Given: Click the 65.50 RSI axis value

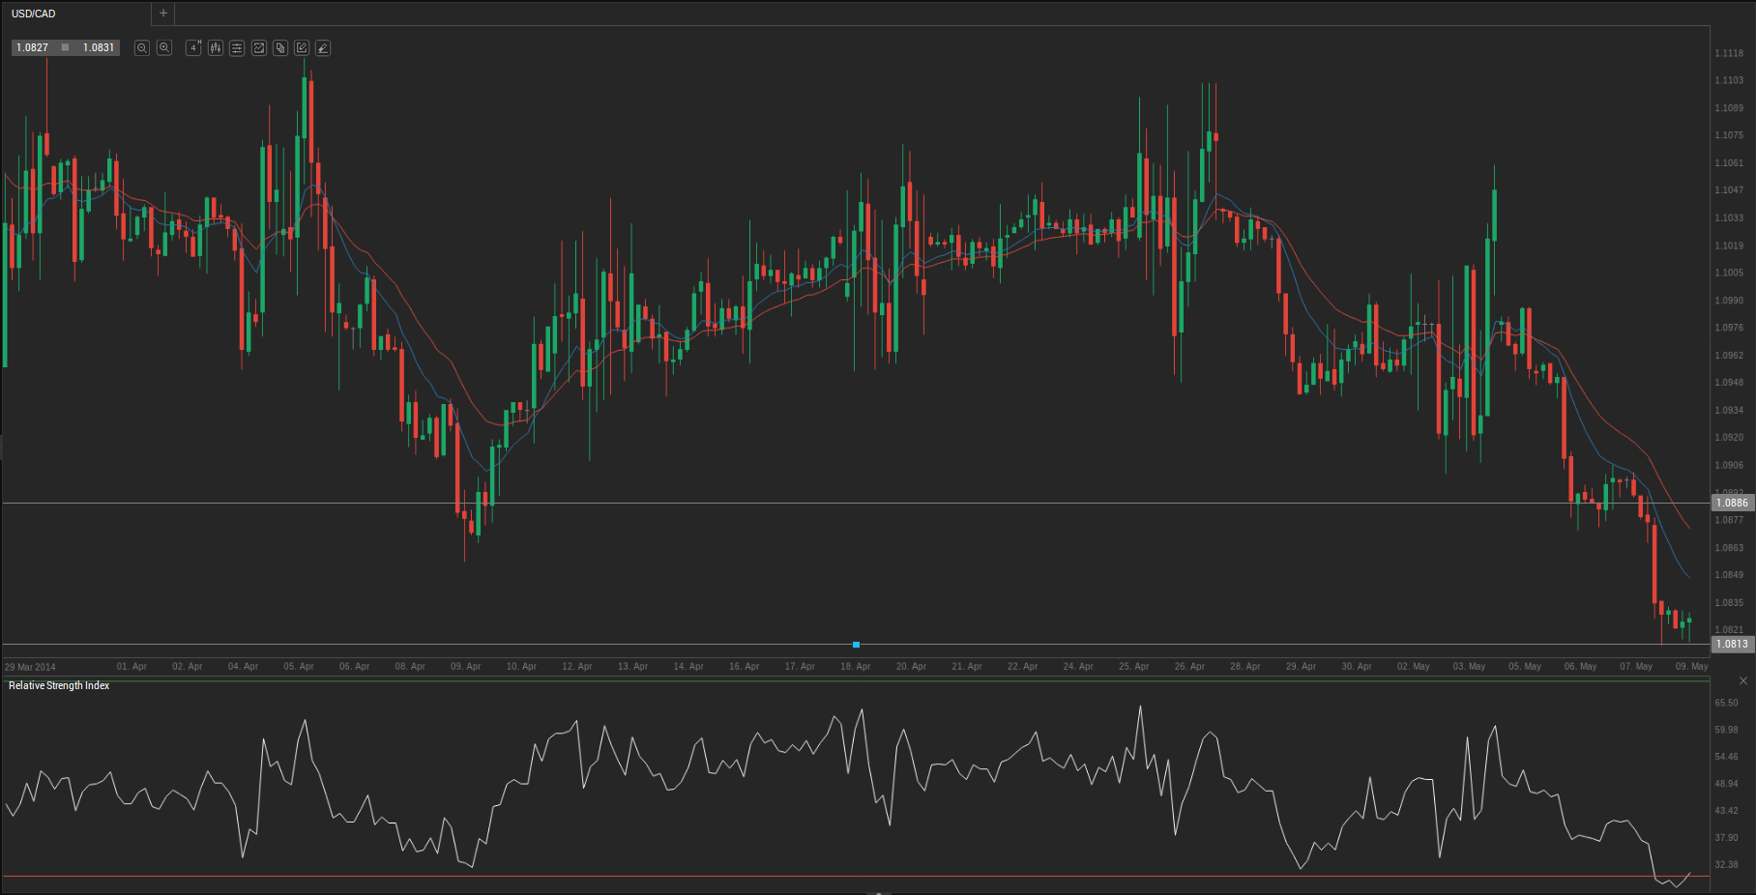Looking at the screenshot, I should (x=1726, y=703).
